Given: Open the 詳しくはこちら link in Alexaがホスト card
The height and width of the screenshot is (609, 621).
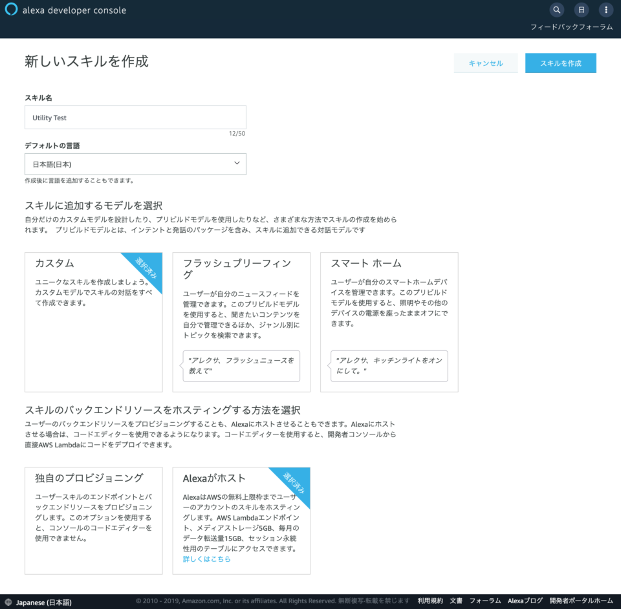Looking at the screenshot, I should click(x=206, y=559).
